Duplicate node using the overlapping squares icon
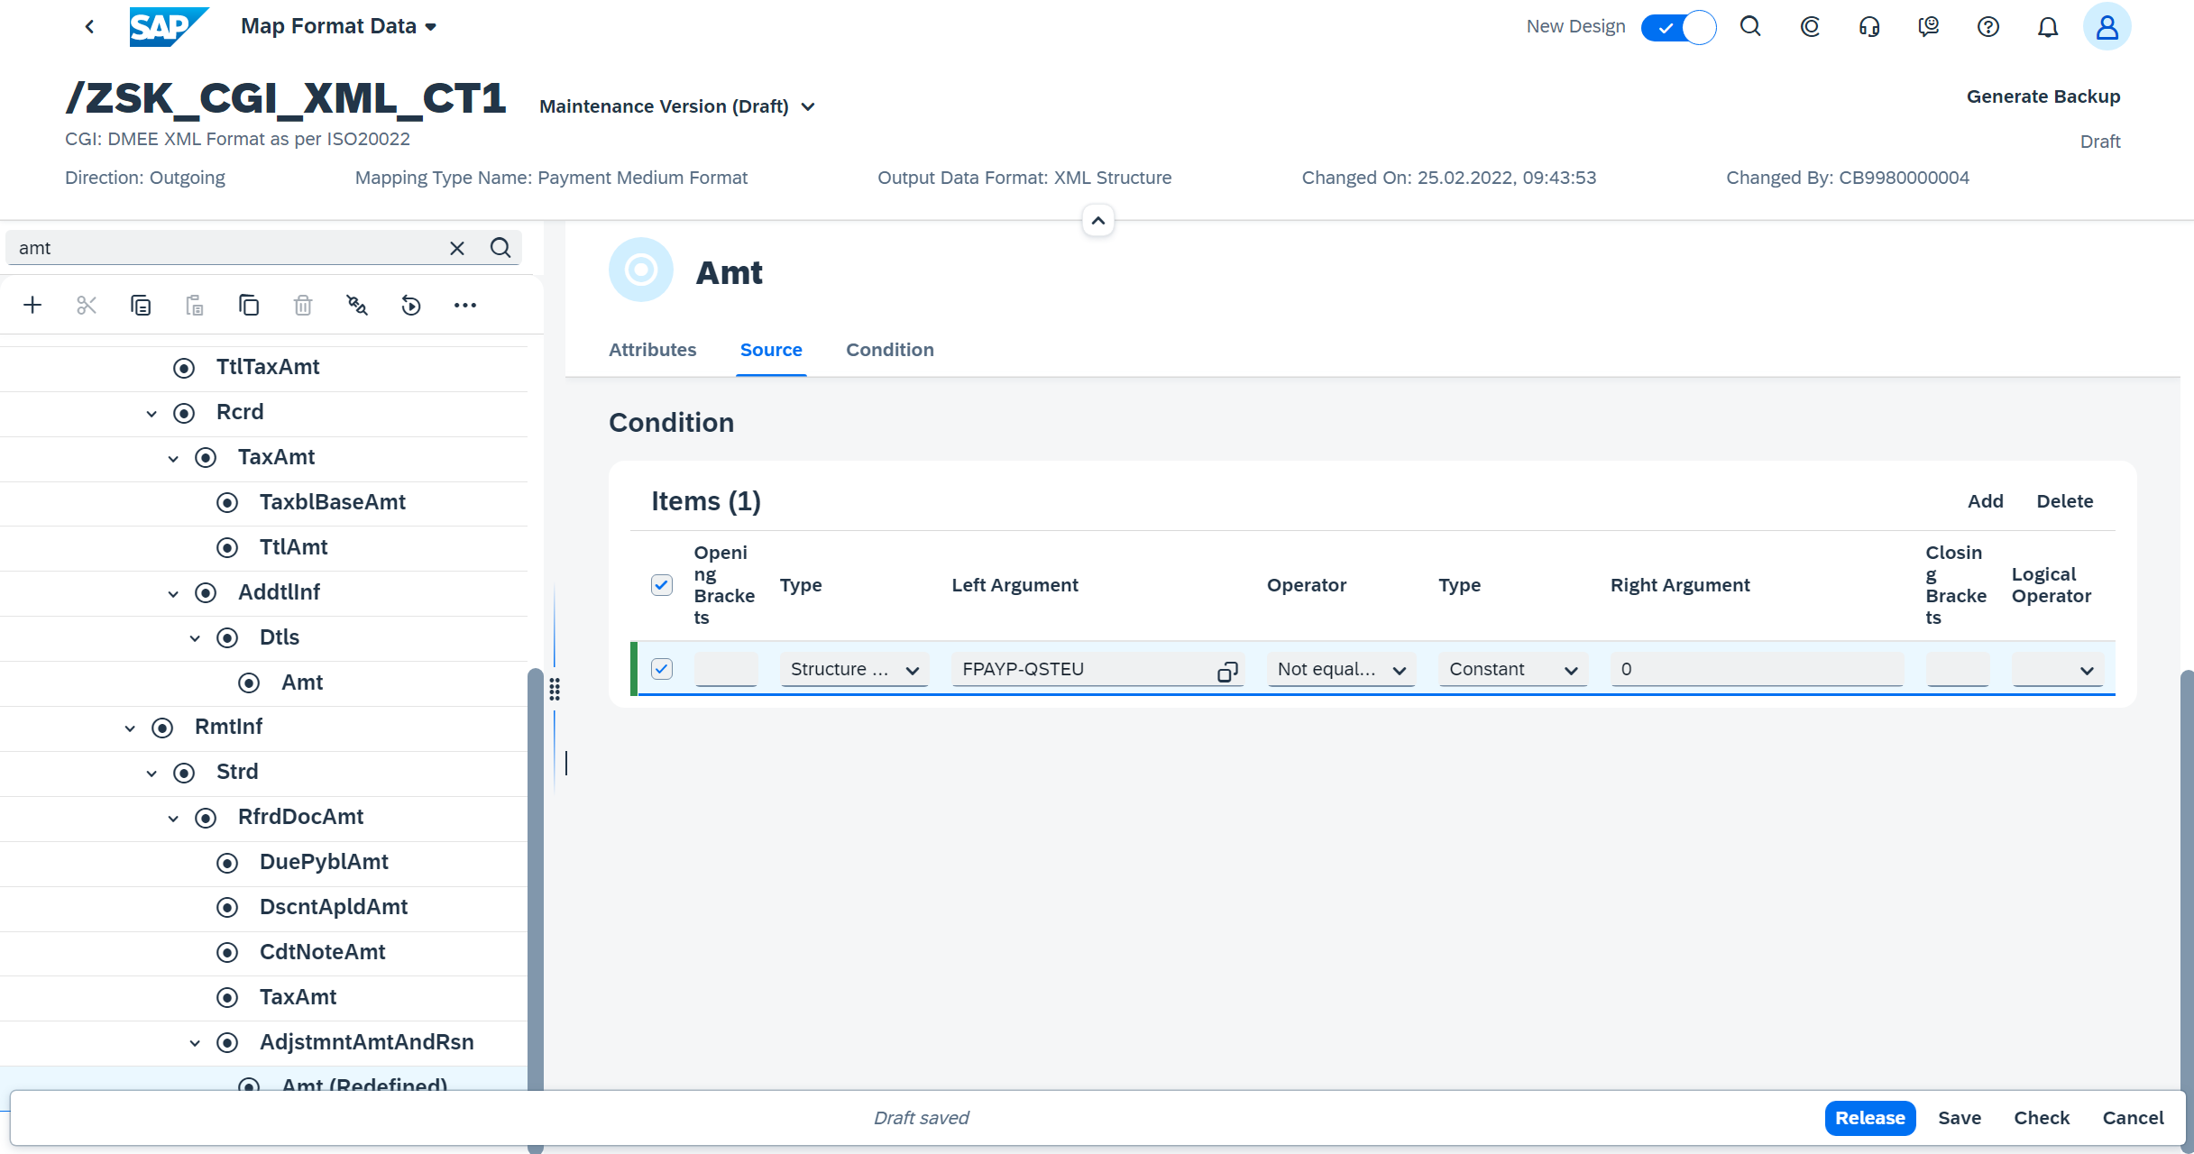 [x=249, y=305]
